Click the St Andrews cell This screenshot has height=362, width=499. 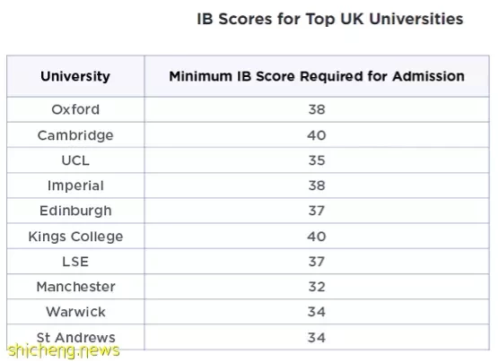click(x=75, y=337)
